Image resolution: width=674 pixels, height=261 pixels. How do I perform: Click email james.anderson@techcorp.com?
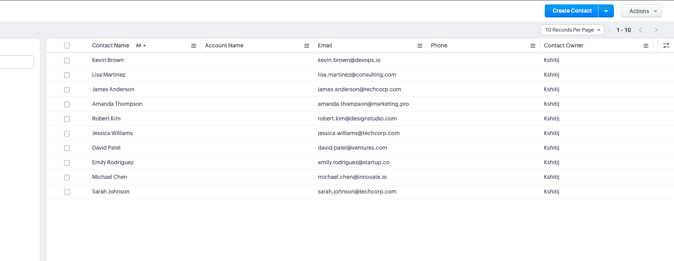pos(359,89)
